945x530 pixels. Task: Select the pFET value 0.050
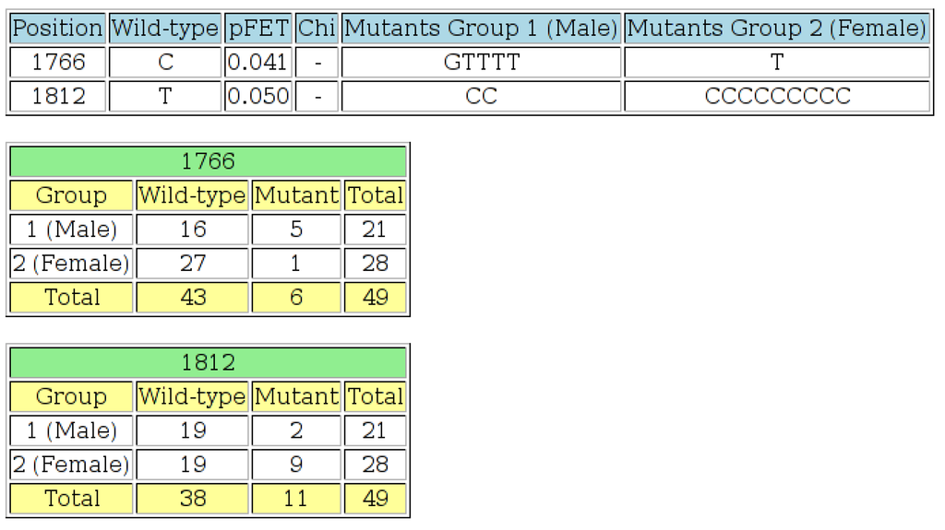point(258,96)
